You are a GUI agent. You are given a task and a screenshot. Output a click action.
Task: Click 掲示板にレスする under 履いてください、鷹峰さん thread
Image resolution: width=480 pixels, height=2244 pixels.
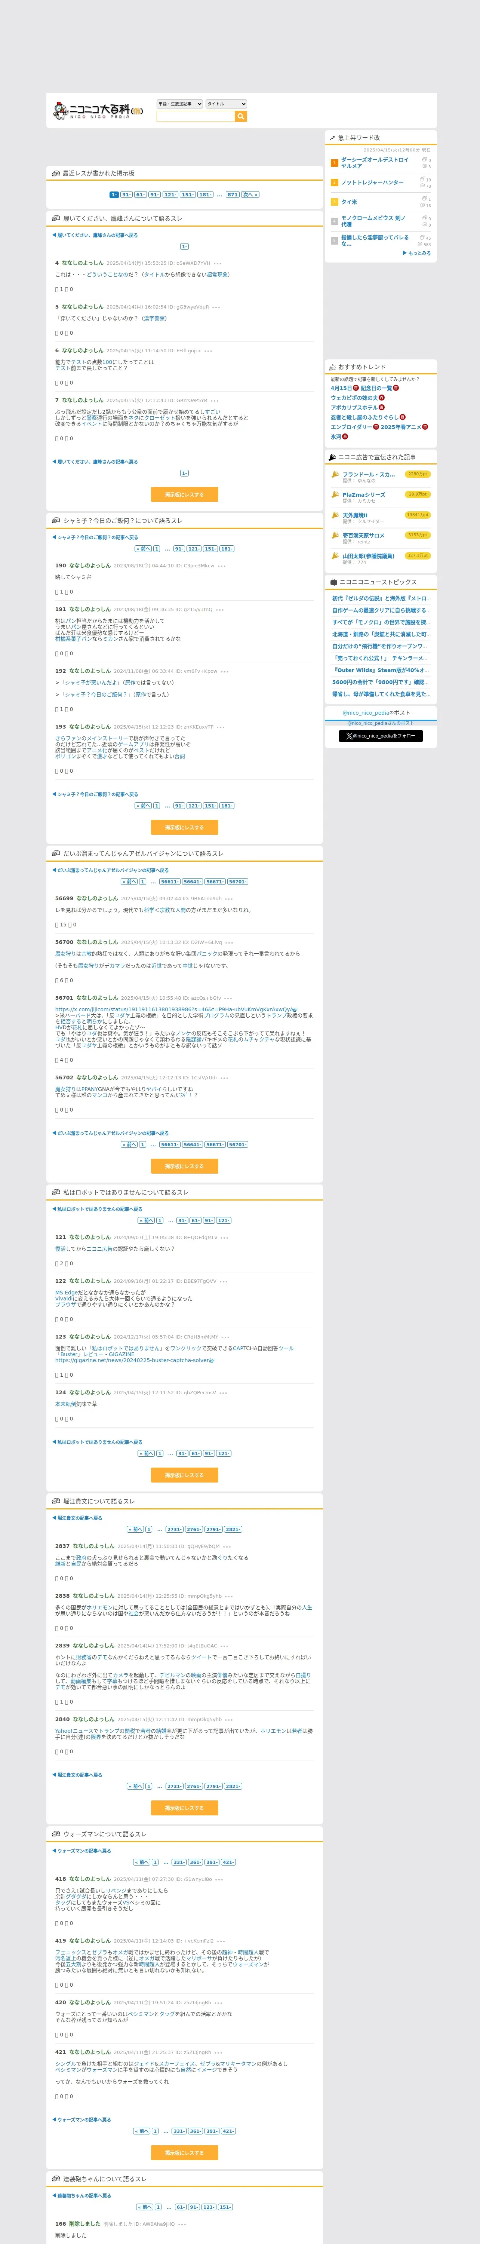point(185,495)
